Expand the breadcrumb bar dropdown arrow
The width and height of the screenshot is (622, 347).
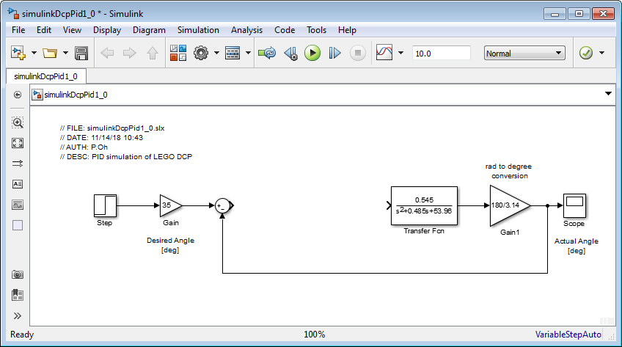[x=608, y=94]
